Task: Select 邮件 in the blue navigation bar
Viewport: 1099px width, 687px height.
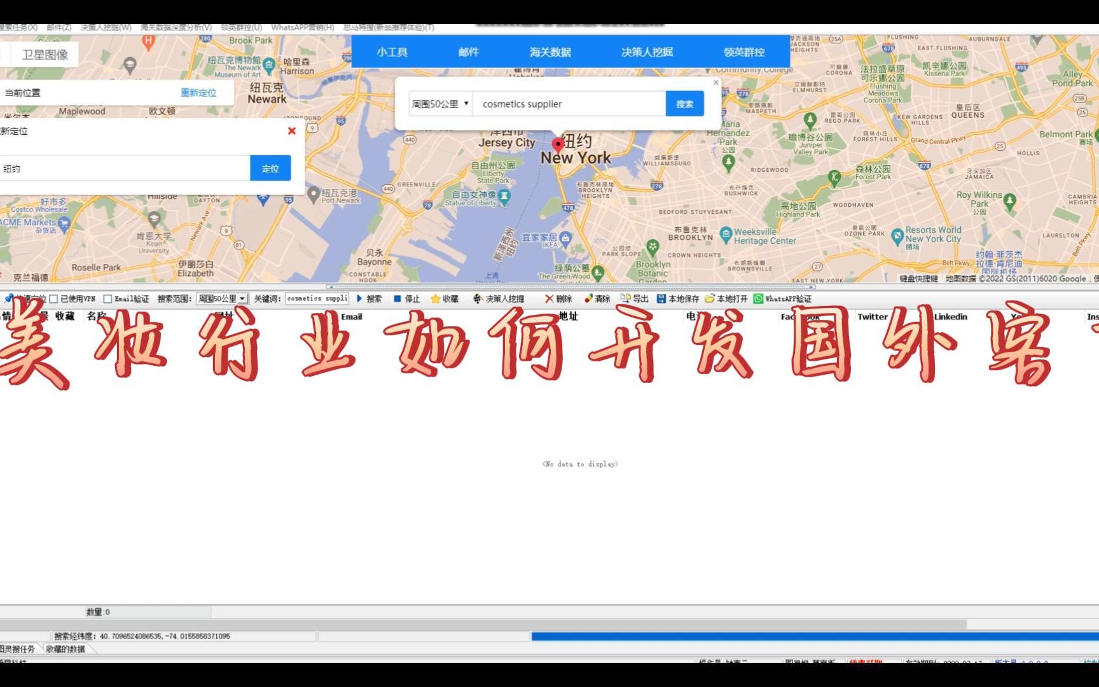Action: pyautogui.click(x=469, y=52)
